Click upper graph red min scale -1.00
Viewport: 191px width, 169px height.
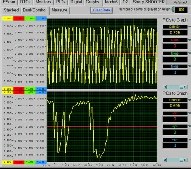point(19,89)
